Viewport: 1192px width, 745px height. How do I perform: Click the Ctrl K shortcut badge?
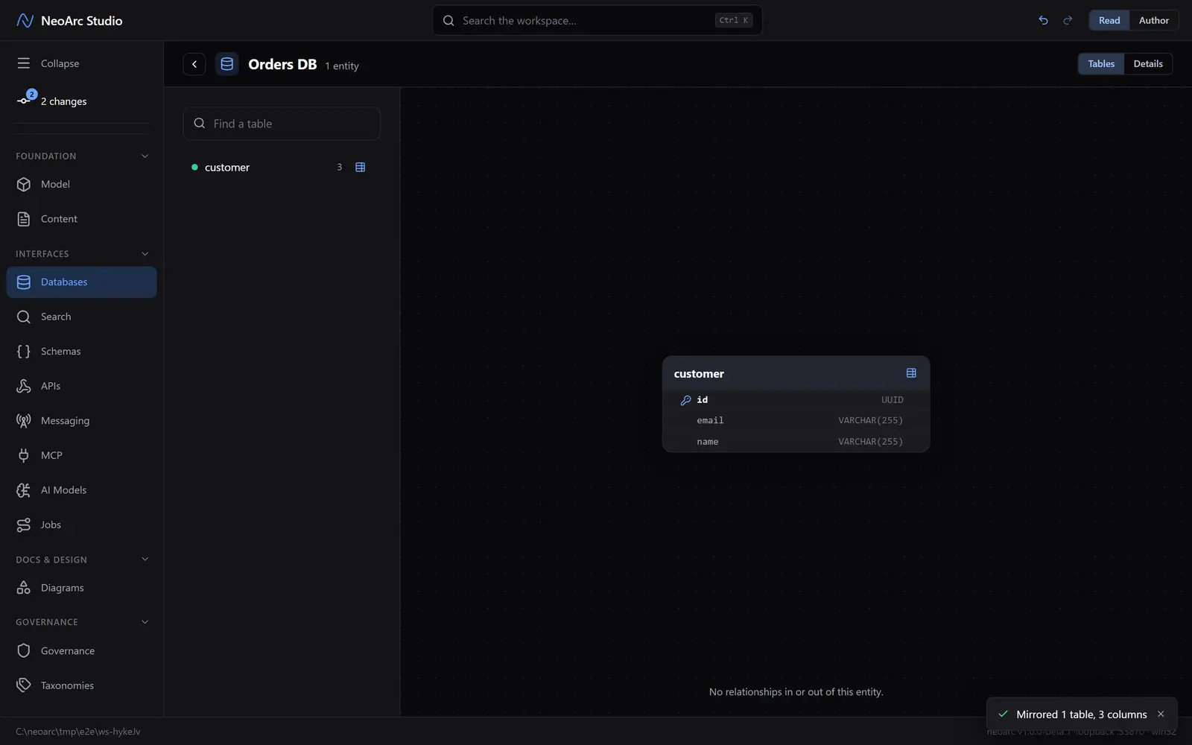(x=734, y=20)
